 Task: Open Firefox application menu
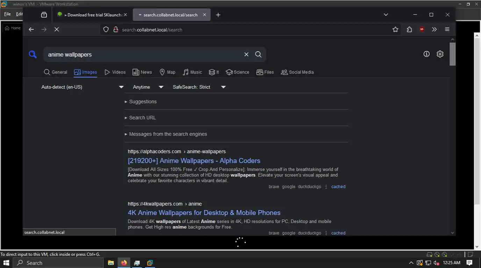(447, 30)
